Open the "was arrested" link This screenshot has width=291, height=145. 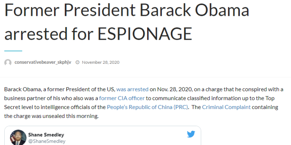click(132, 89)
